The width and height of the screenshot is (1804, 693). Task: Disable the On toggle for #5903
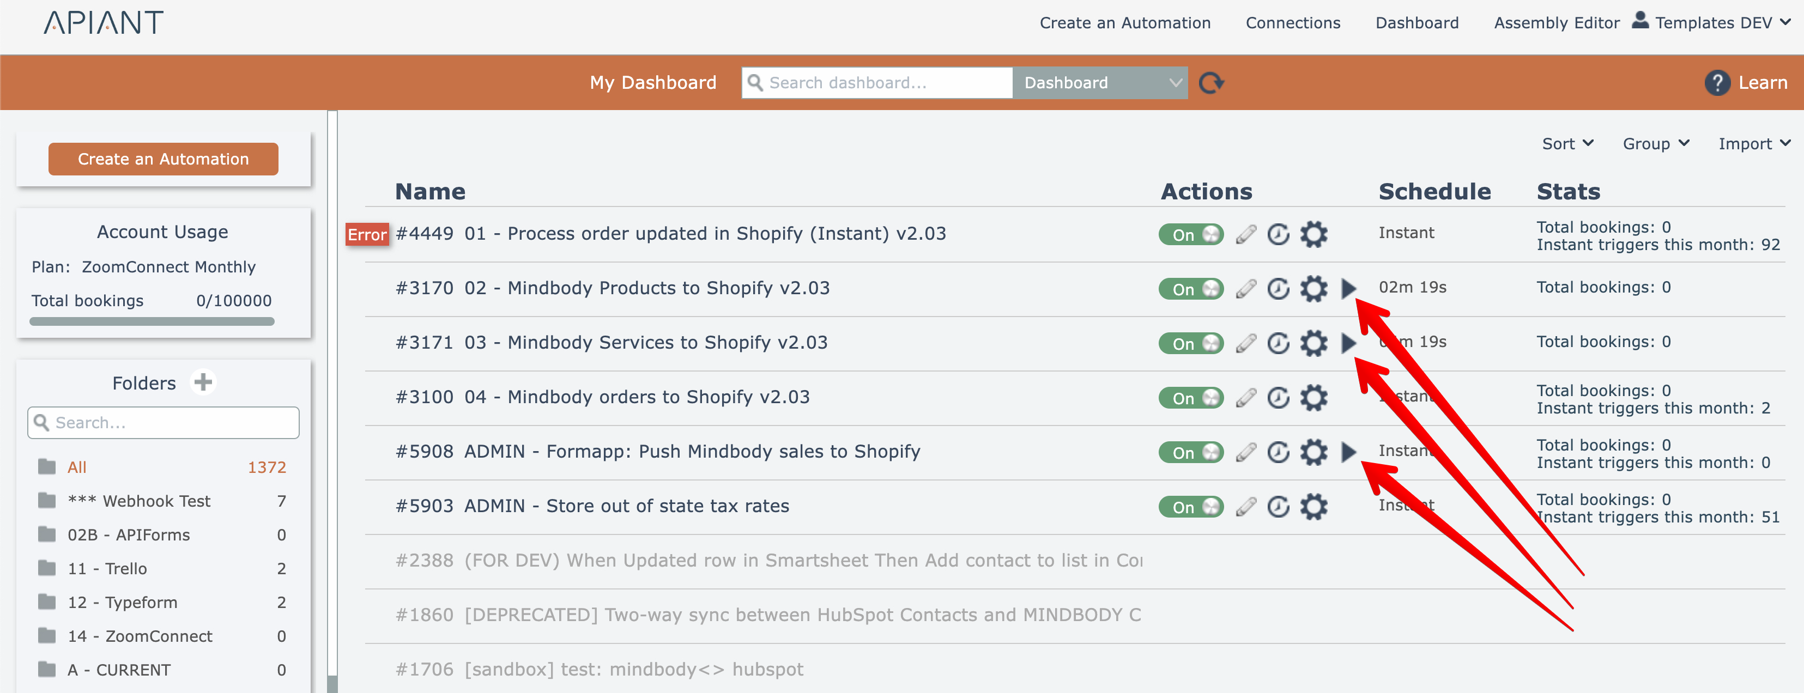(x=1190, y=507)
